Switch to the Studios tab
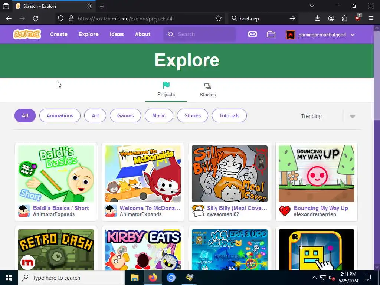 pyautogui.click(x=208, y=90)
